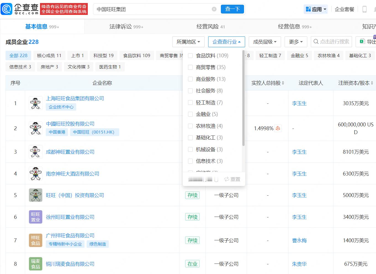376x274 pixels.
Task: Check the 轻工制造 (7) checkbox
Action: (190, 102)
